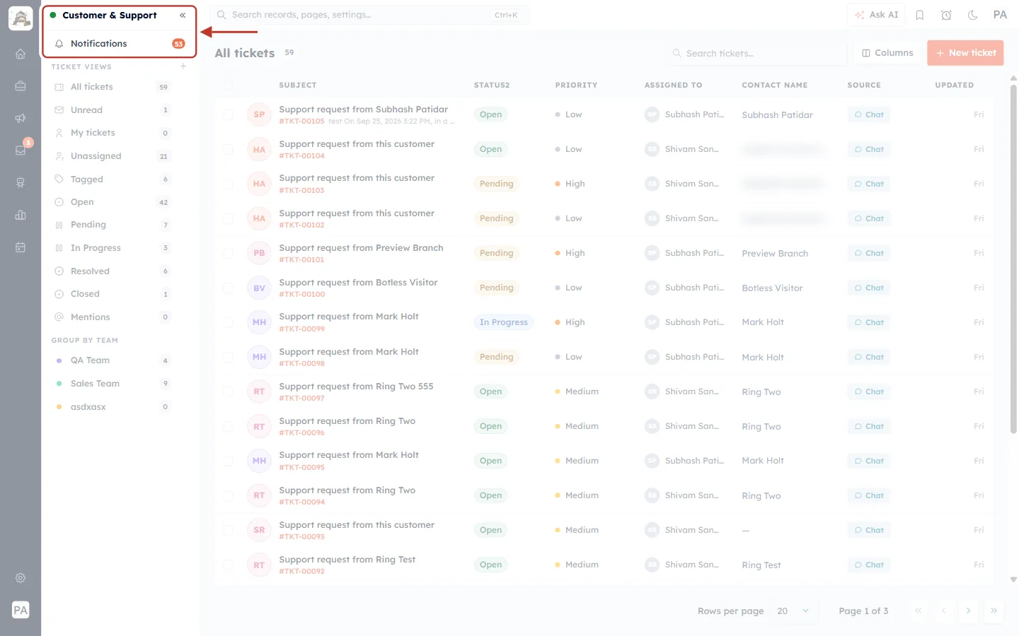1019x636 pixels.
Task: Click the yellow asdxasx team color dot
Action: (x=59, y=407)
